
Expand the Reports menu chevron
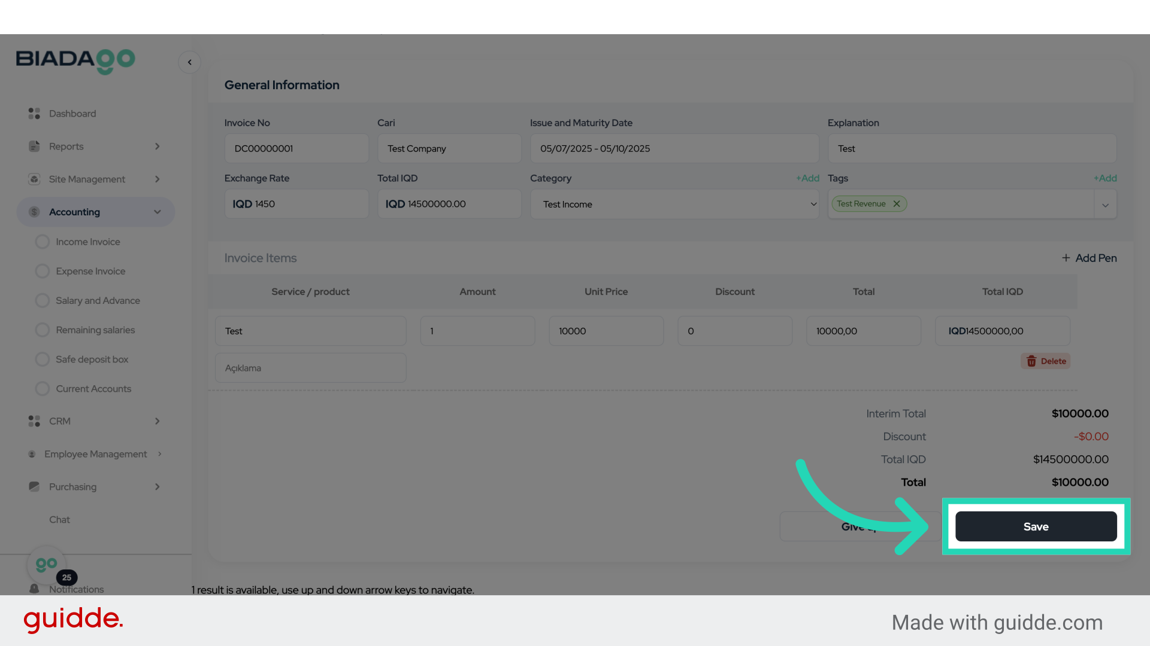(x=158, y=147)
